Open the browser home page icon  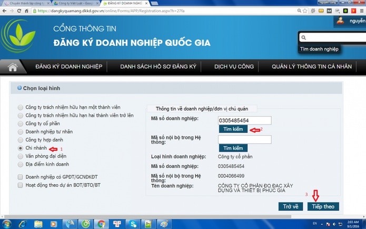(26, 11)
